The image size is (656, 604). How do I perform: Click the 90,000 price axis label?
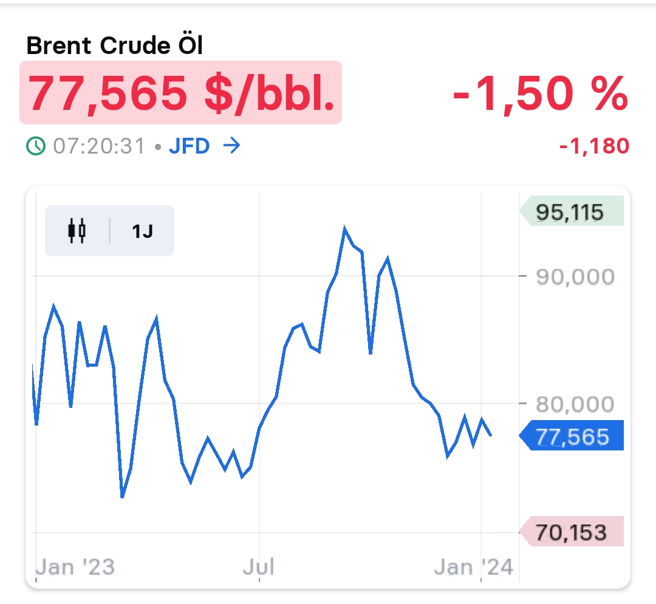[x=575, y=277]
